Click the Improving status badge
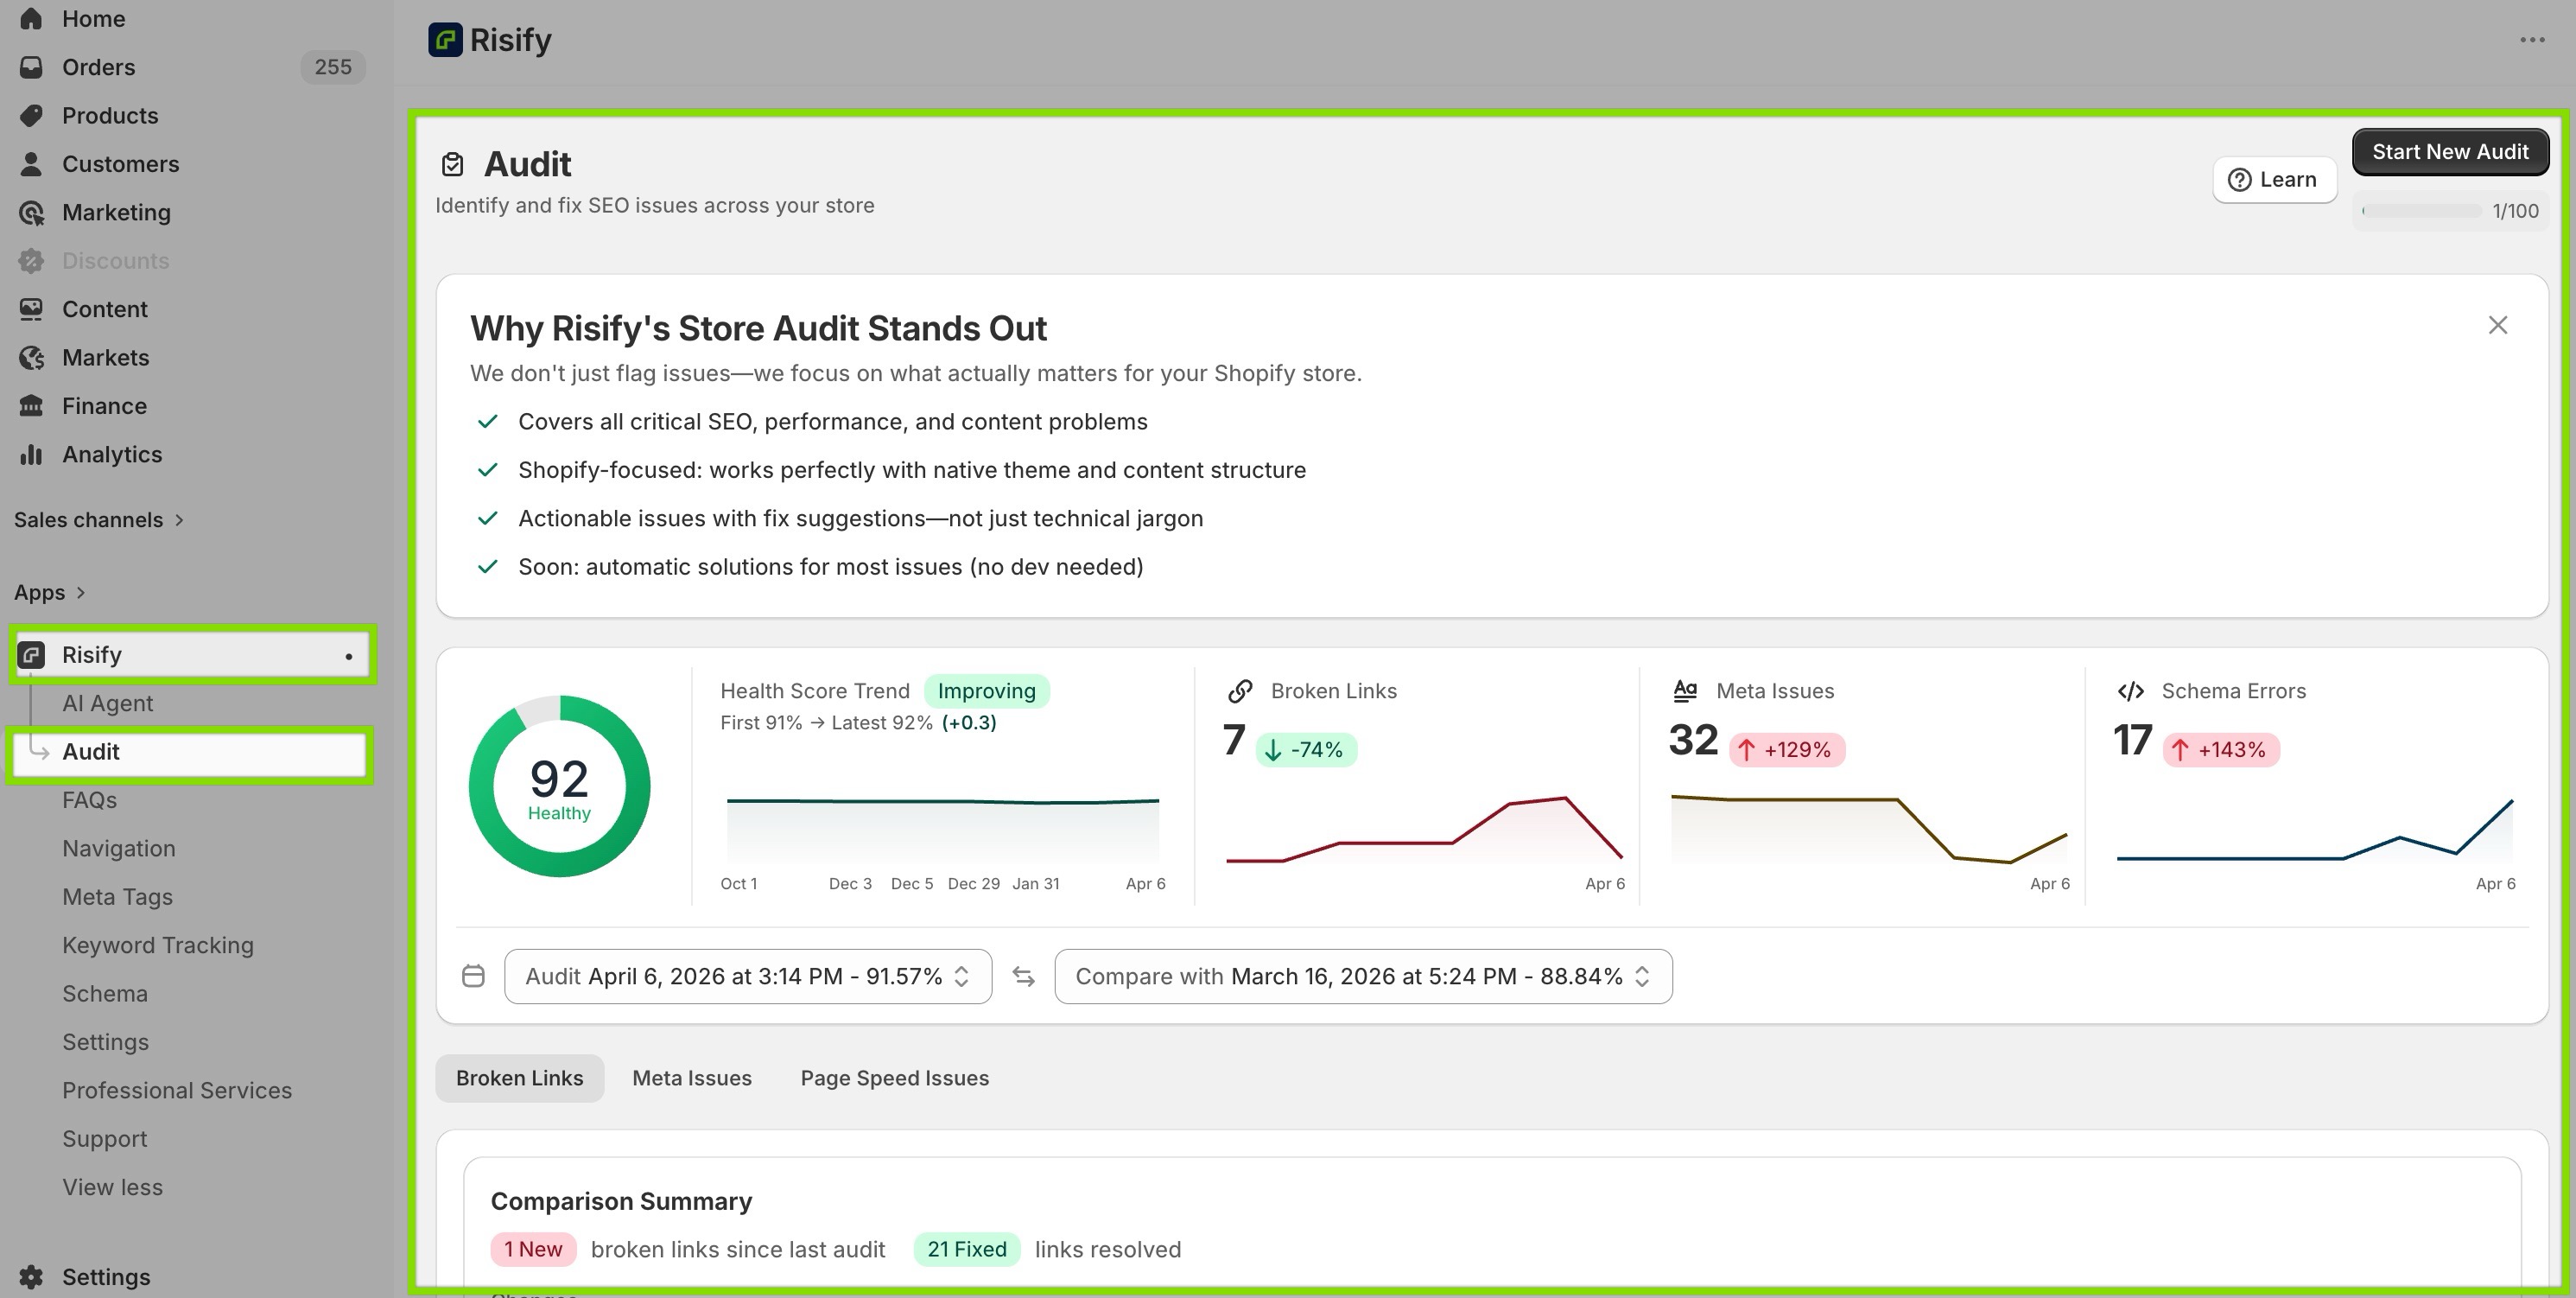Screen dimensions: 2576x1298 point(986,691)
